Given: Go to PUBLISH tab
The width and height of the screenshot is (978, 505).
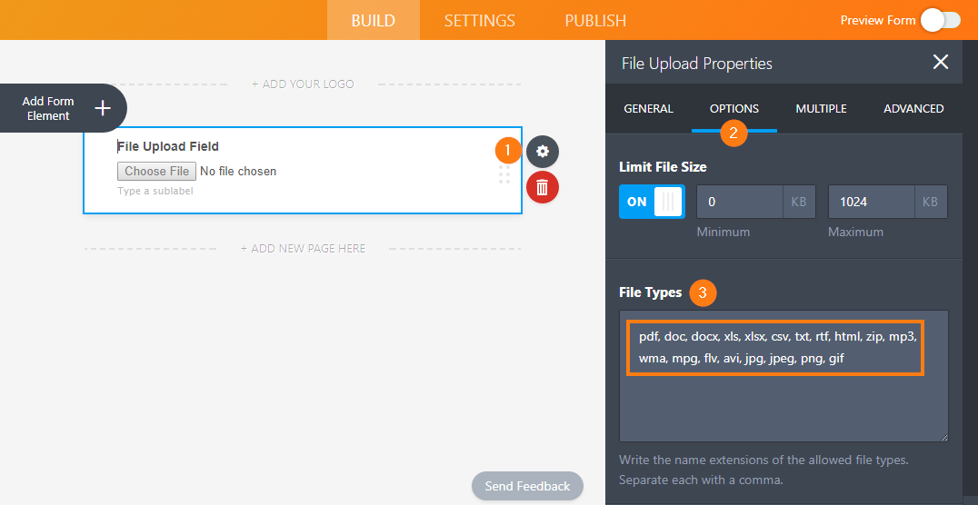Looking at the screenshot, I should (x=594, y=20).
